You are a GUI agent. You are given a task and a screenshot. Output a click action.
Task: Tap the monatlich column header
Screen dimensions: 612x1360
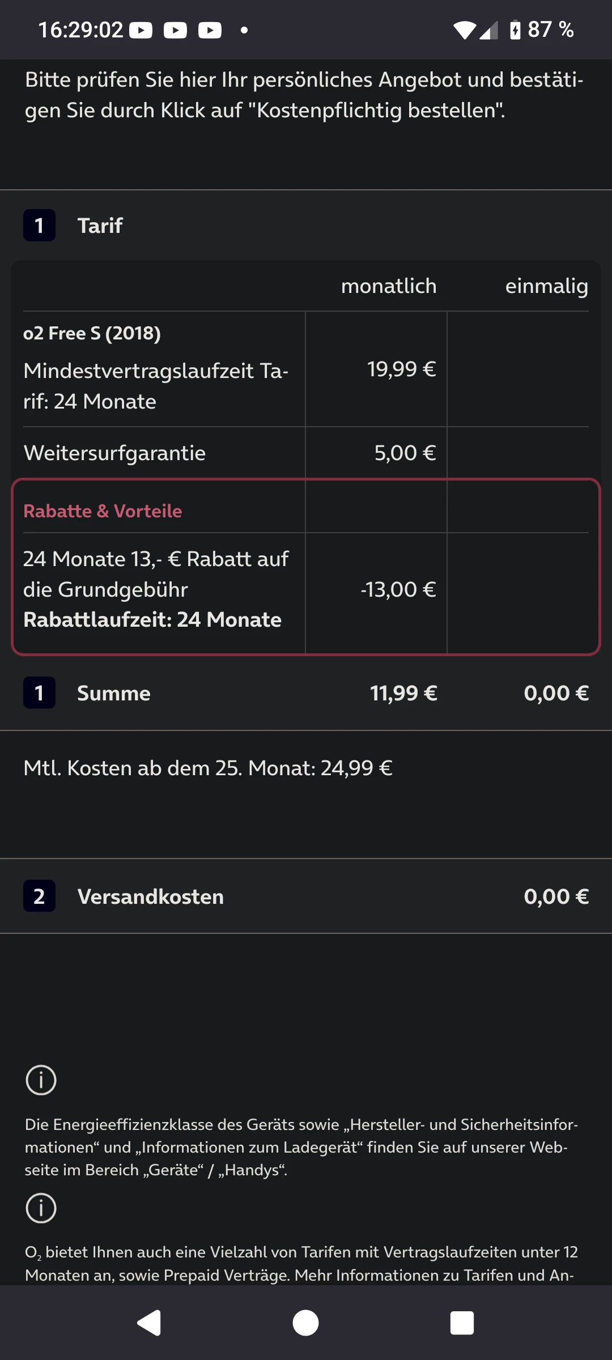pos(389,286)
